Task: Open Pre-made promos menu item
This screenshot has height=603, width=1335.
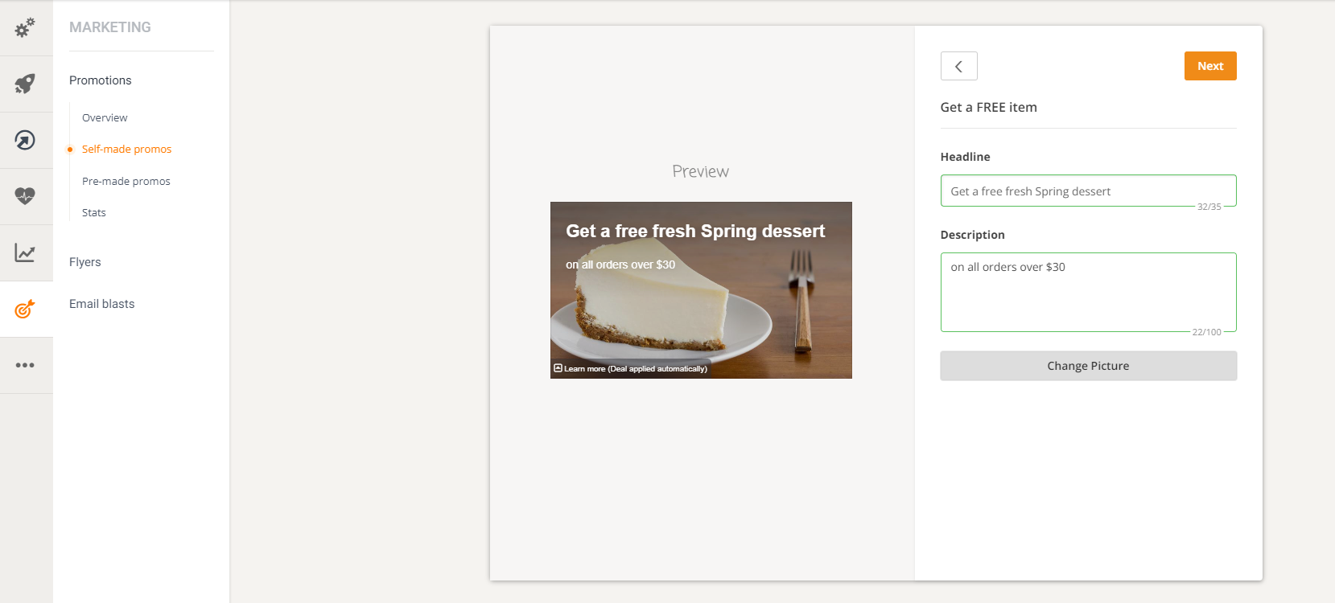Action: click(126, 181)
